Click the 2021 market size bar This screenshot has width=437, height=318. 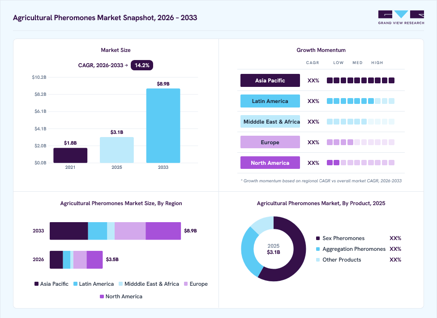70,155
